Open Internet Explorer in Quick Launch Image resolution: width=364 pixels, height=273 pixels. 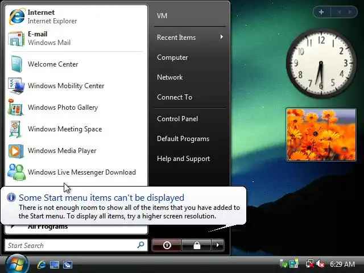pyautogui.click(x=42, y=264)
